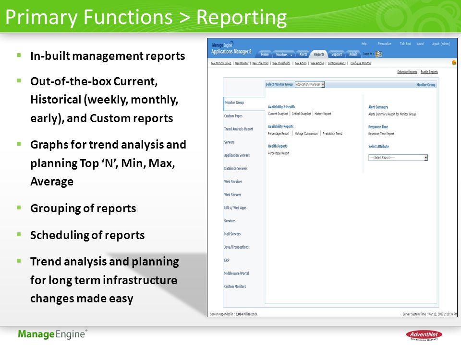
Task: Select Java/Transactions in sidebar
Action: click(236, 247)
